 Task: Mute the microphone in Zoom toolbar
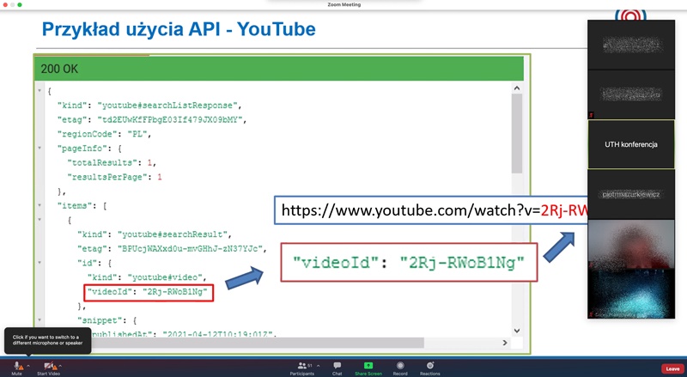(x=17, y=367)
